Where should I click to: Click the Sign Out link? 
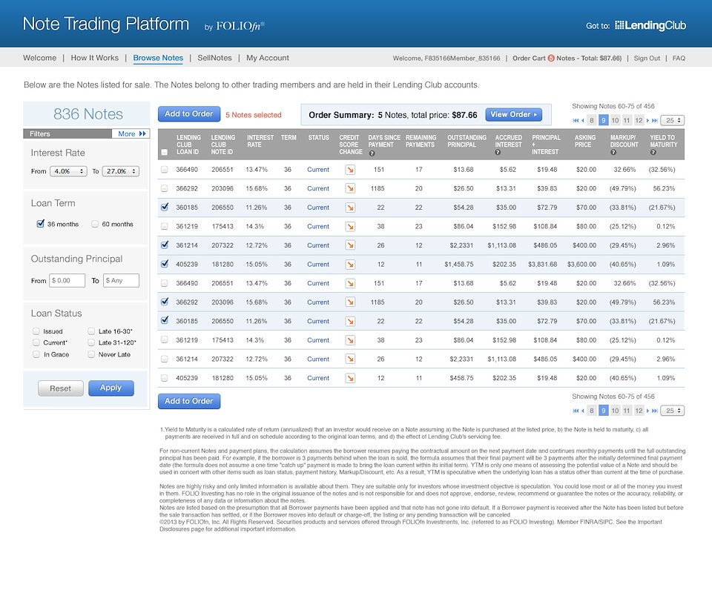(x=647, y=59)
